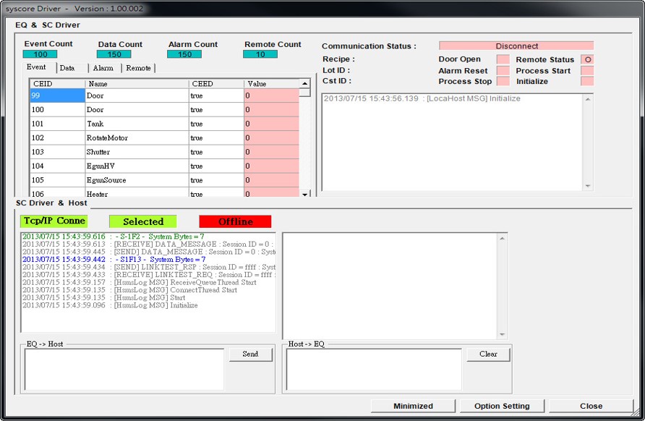The height and width of the screenshot is (421, 645).
Task: Select the Remote tab
Action: [138, 68]
